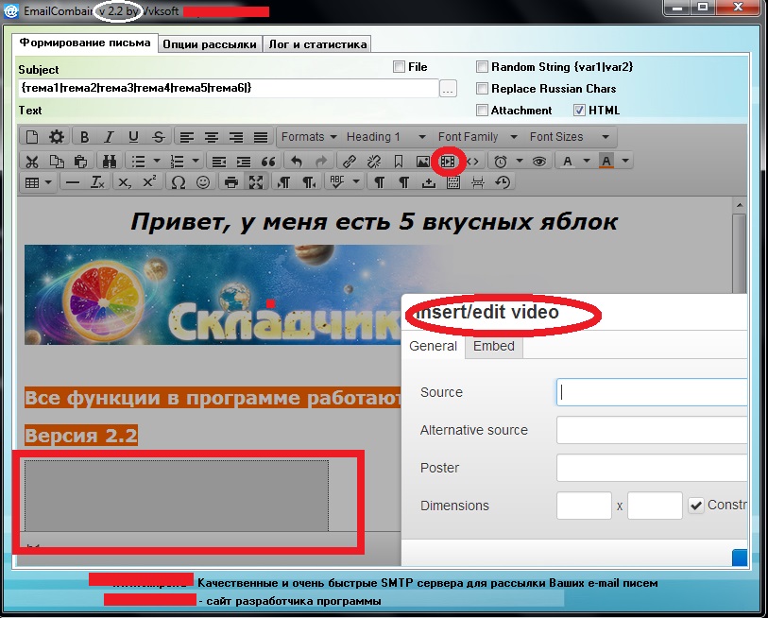This screenshot has width=768, height=618.
Task: Insert an emoticon smiley
Action: (203, 182)
